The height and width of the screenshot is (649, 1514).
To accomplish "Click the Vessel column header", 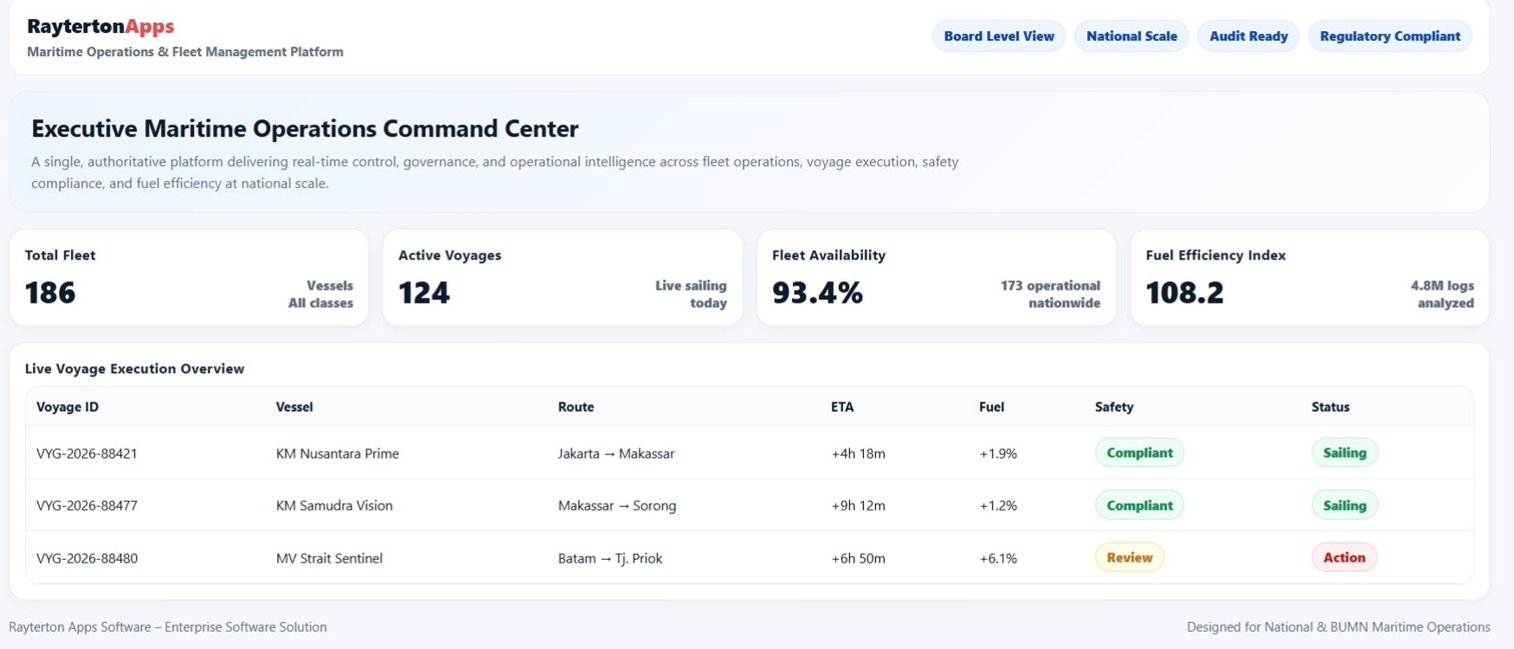I will [x=294, y=407].
